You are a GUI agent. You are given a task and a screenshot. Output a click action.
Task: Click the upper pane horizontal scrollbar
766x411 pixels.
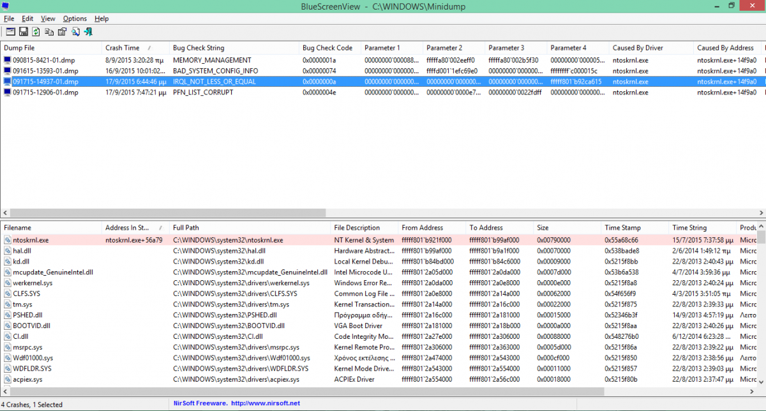coord(319,213)
